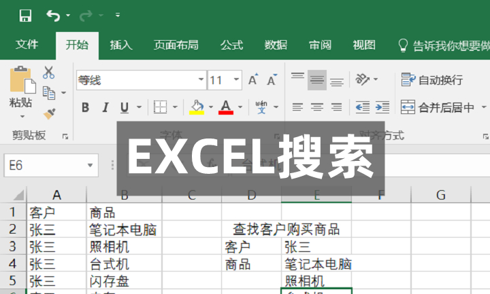This screenshot has height=294, width=490.
Task: Click cell D4 labeled 商品
Action: click(252, 263)
